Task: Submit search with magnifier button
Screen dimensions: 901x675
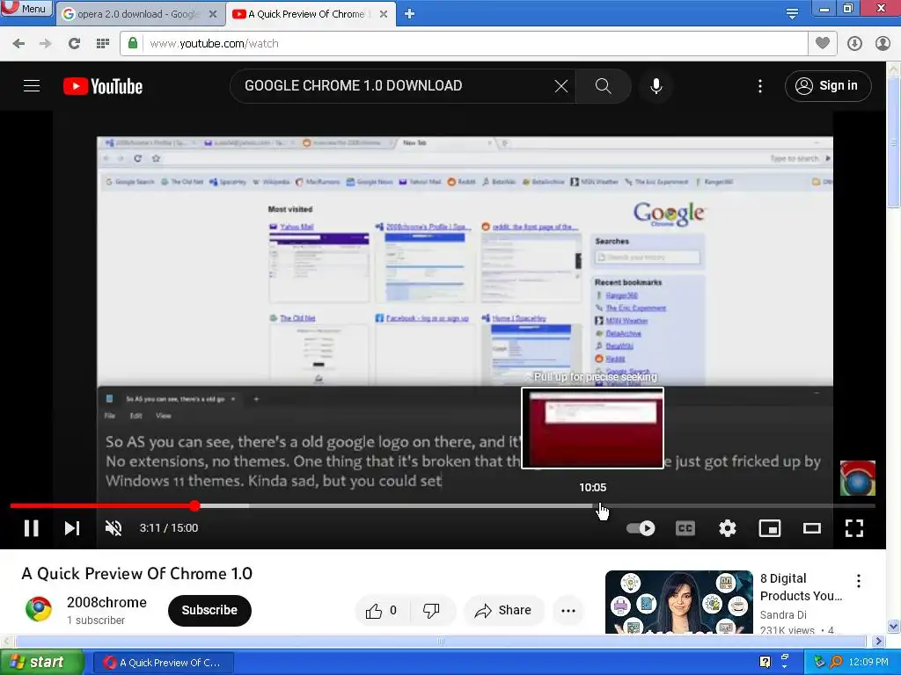Action: pyautogui.click(x=603, y=86)
